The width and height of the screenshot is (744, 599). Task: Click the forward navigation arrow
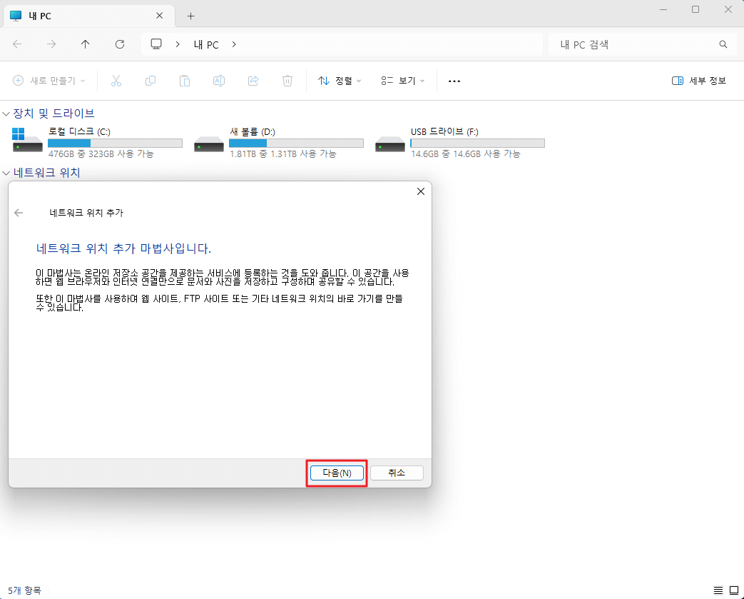pos(51,44)
